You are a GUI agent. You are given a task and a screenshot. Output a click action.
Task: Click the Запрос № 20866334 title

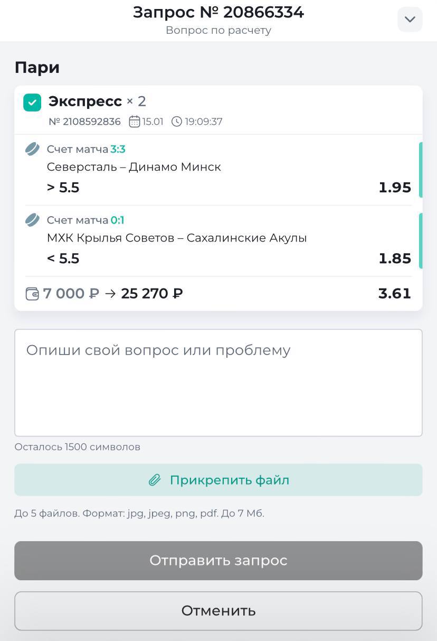(218, 12)
